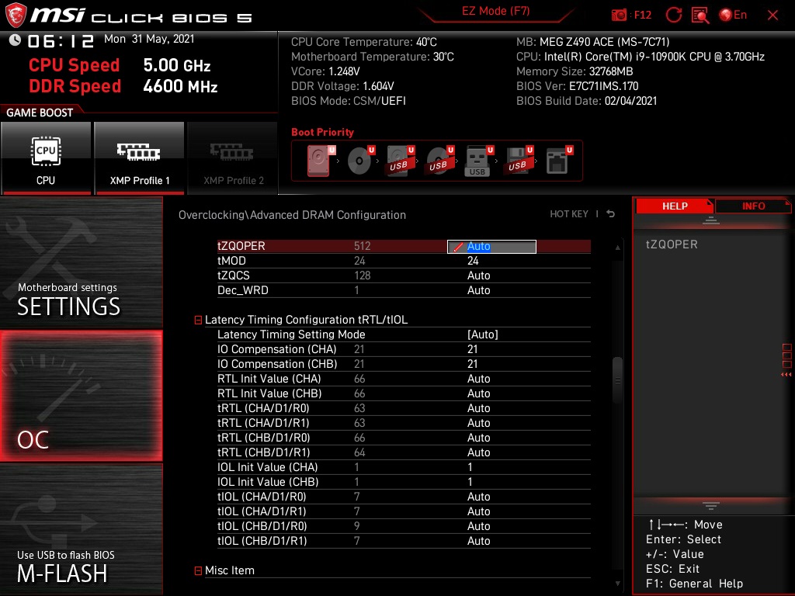The height and width of the screenshot is (596, 795).
Task: Collapse the Misc Item section
Action: 198,570
